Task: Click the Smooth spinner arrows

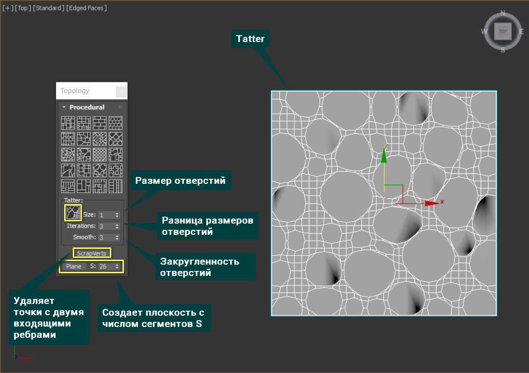Action: click(x=118, y=238)
